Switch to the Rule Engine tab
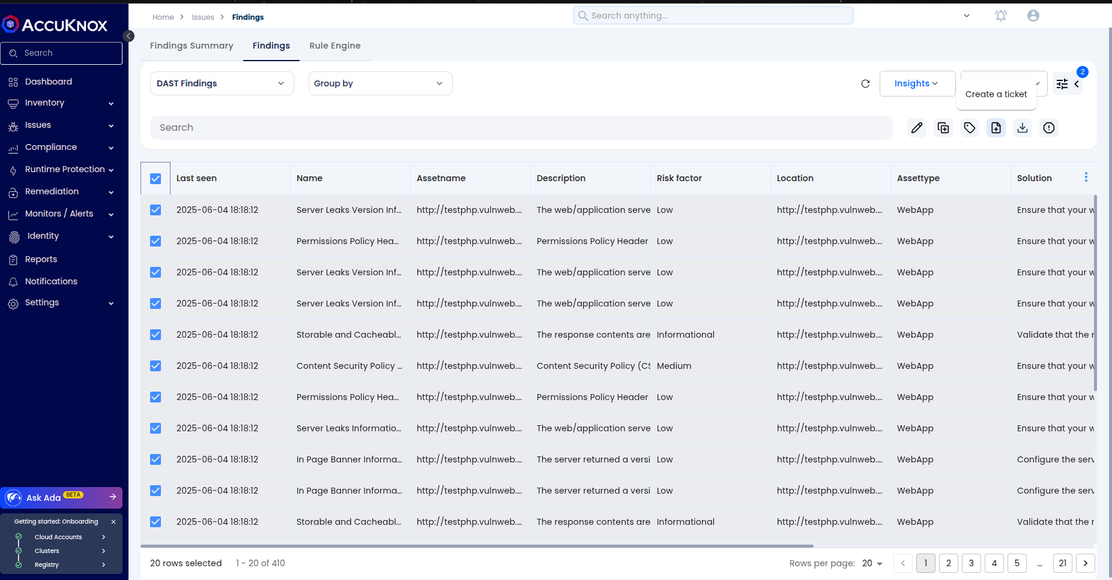This screenshot has height=580, width=1112. click(335, 46)
